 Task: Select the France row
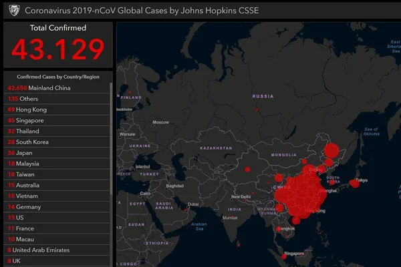point(57,228)
